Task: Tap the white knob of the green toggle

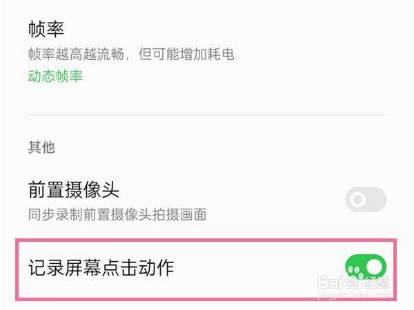Action: (375, 267)
